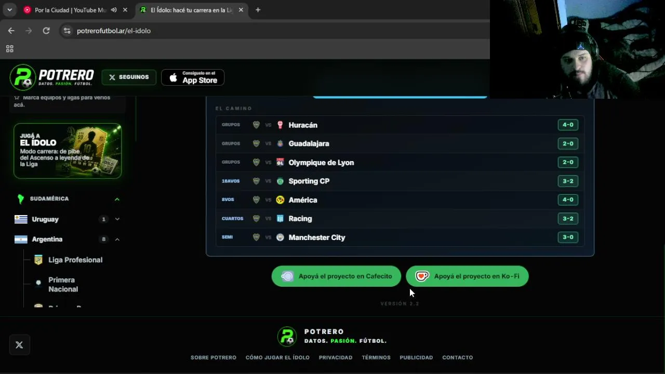
Task: Click the Boca crest in the Manchester City row
Action: (x=256, y=237)
